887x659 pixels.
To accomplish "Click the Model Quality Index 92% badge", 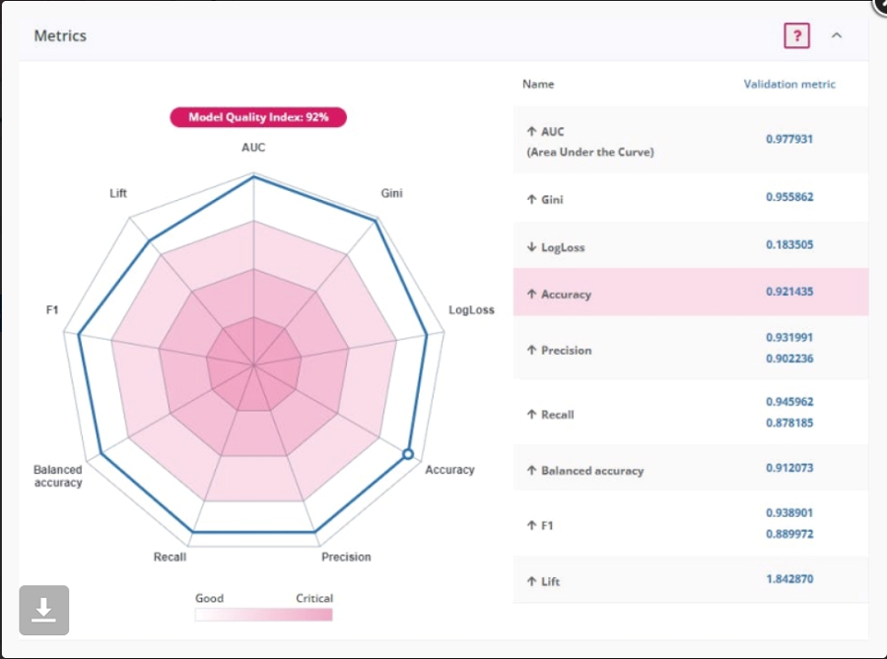I will coord(258,117).
